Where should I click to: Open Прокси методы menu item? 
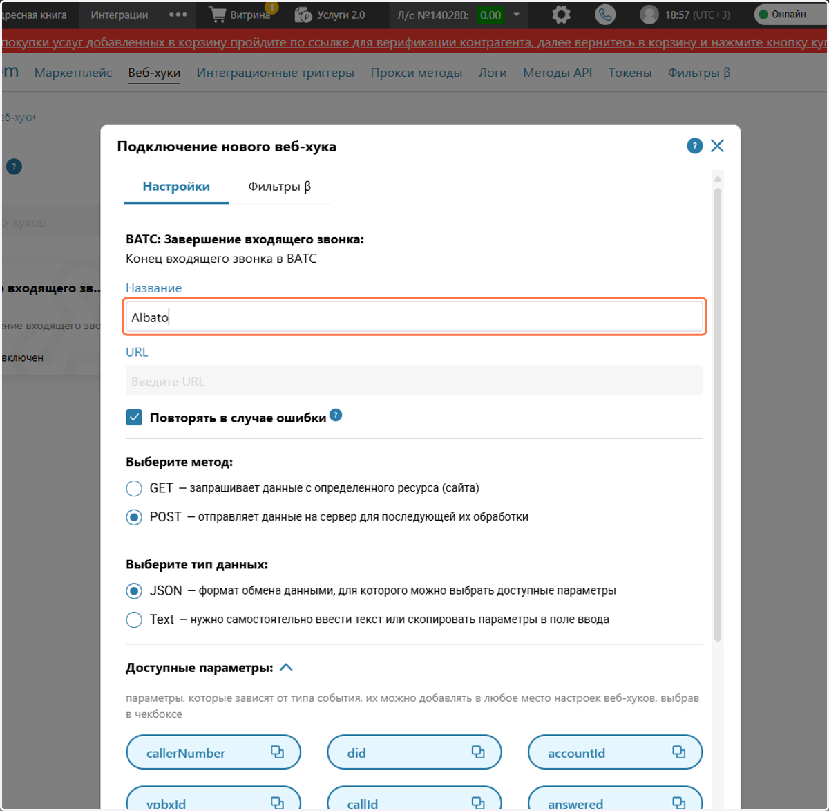pyautogui.click(x=417, y=73)
